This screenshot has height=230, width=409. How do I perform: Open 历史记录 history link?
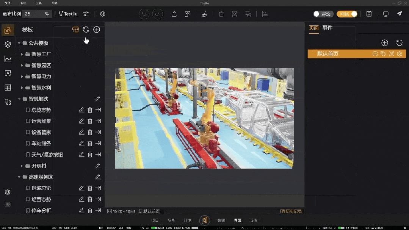[x=291, y=211]
